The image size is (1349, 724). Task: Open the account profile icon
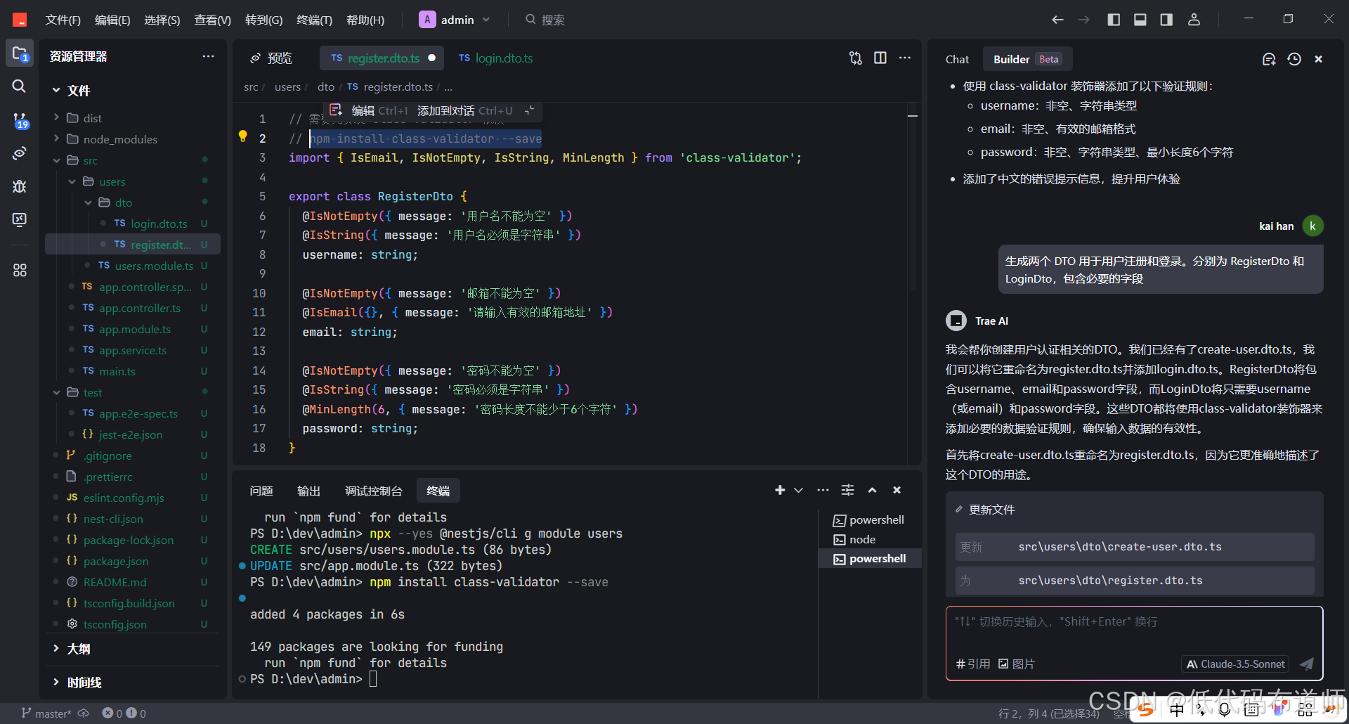[1194, 20]
